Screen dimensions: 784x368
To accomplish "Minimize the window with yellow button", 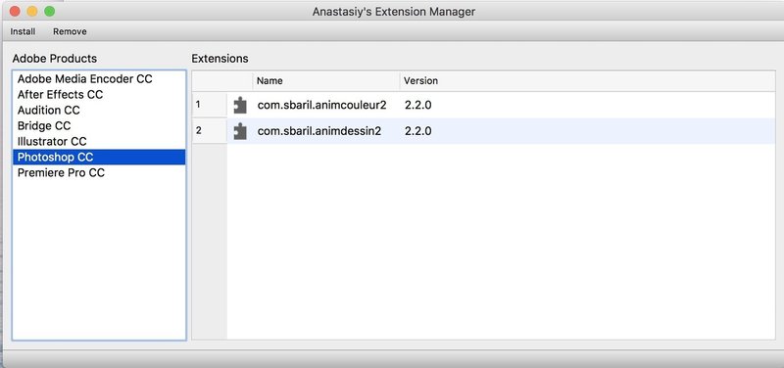I will (x=32, y=11).
